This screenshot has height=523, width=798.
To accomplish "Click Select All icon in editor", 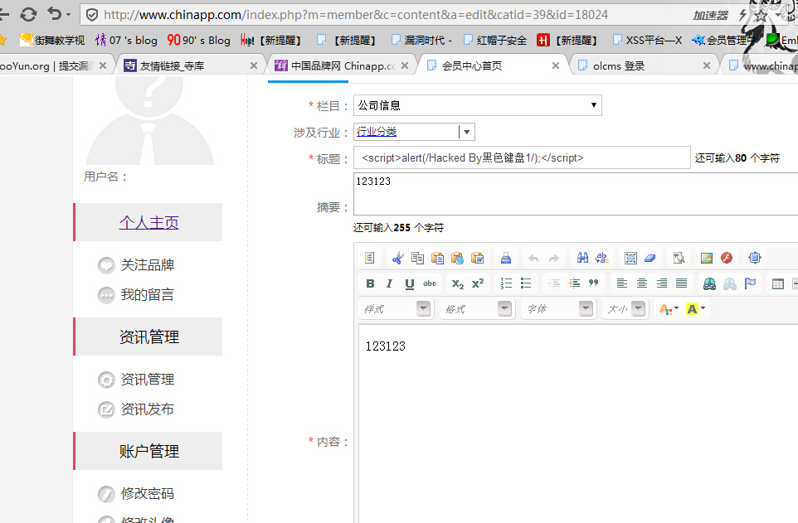I will point(630,258).
